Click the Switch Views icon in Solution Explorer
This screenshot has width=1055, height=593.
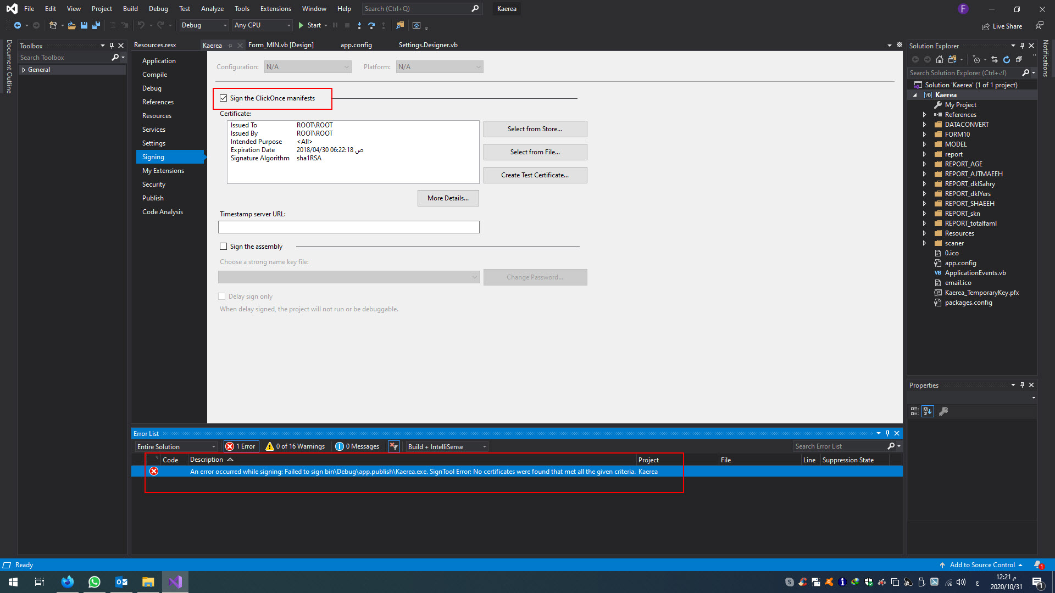click(952, 59)
